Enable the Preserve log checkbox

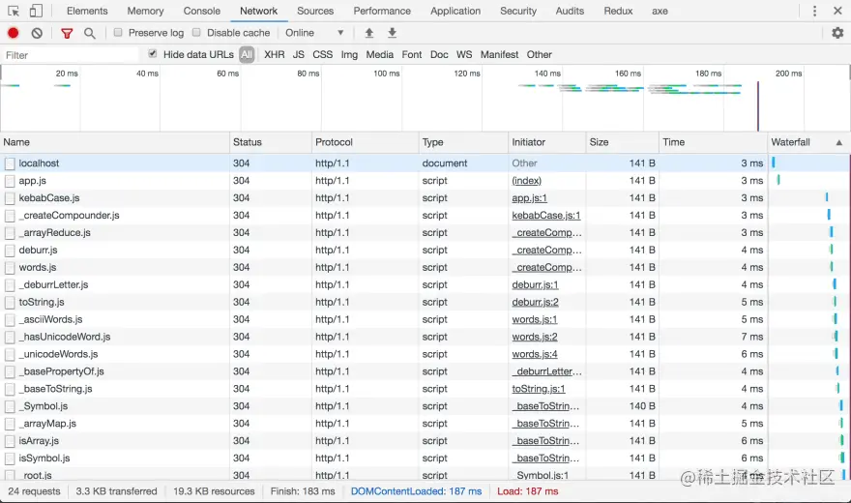pyautogui.click(x=118, y=33)
